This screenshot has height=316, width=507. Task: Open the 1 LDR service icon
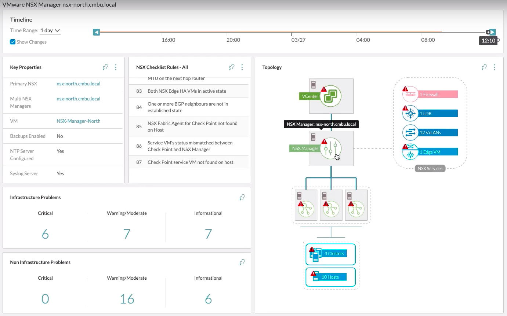tap(410, 114)
